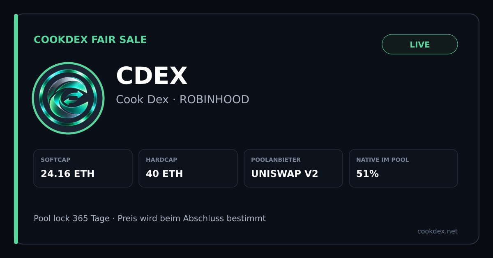This screenshot has height=258, width=493.
Task: Select the COOKDEX FAIR SALE heading
Action: pyautogui.click(x=90, y=40)
